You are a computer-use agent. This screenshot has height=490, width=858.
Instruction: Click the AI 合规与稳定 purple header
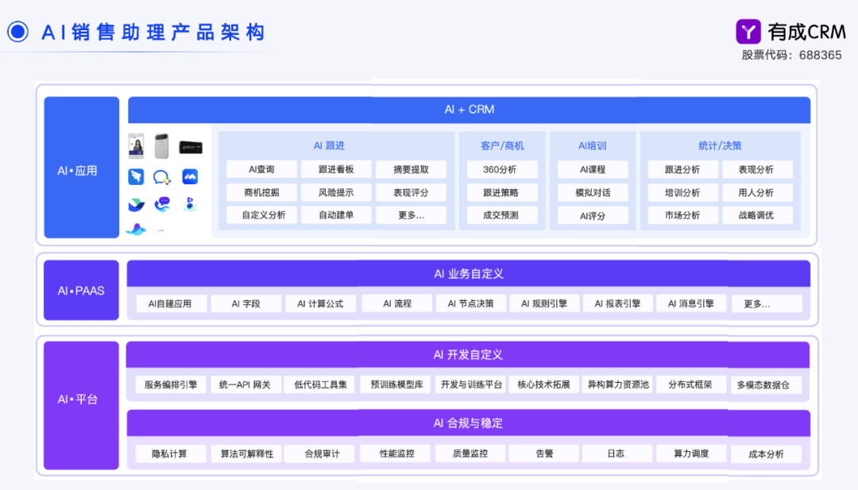pyautogui.click(x=468, y=423)
